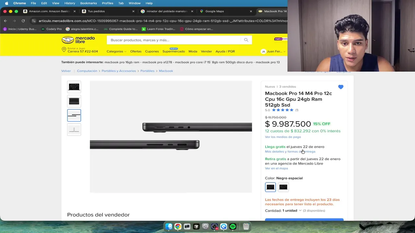Open the Profiles menu
This screenshot has width=415, height=233.
[108, 3]
